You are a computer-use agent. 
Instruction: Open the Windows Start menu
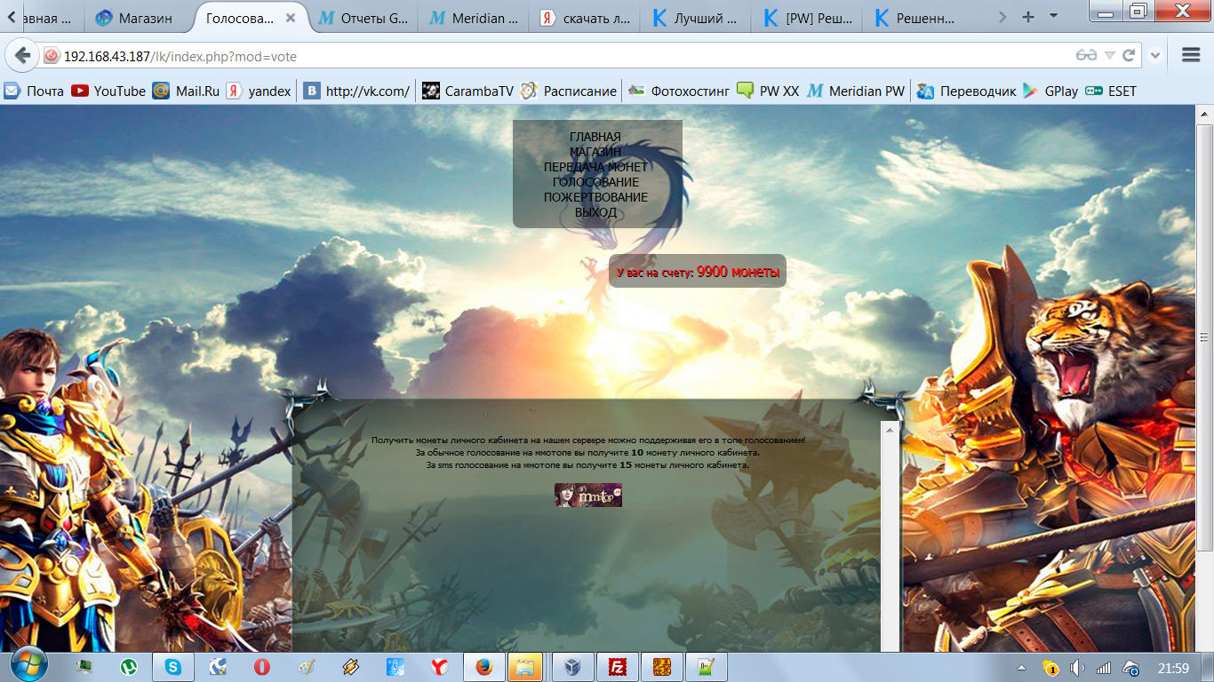pos(29,664)
